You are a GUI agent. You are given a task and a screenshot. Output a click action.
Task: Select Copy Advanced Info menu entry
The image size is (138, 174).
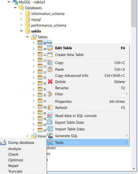coord(88,75)
